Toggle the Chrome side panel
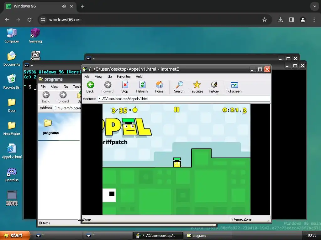Image resolution: width=321 pixels, height=240 pixels. [292, 20]
